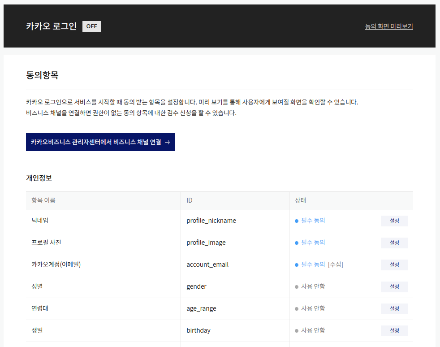
Task: Select the 필수 동의 status for profile_image
Action: pyautogui.click(x=310, y=243)
